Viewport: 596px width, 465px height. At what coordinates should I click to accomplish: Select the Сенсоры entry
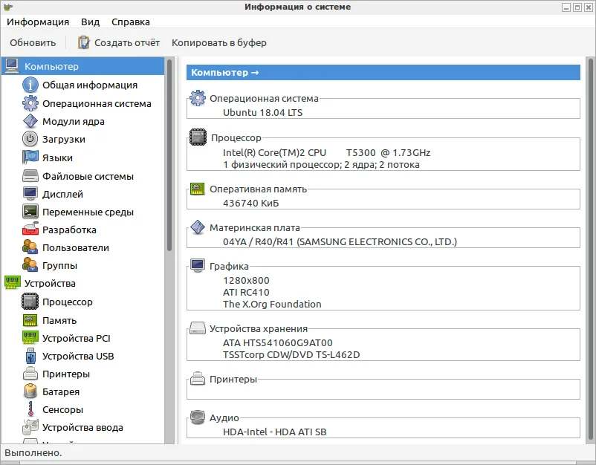(62, 409)
